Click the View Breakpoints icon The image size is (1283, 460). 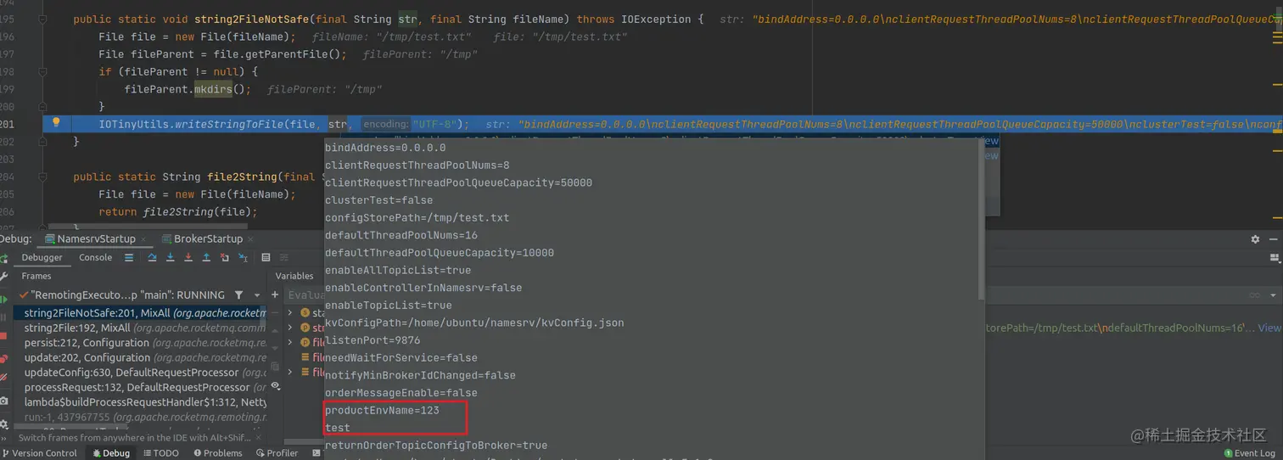tap(4, 360)
